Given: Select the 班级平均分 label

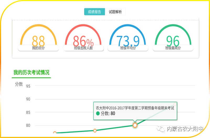Looking at the screenshot, I should pos(128,48).
